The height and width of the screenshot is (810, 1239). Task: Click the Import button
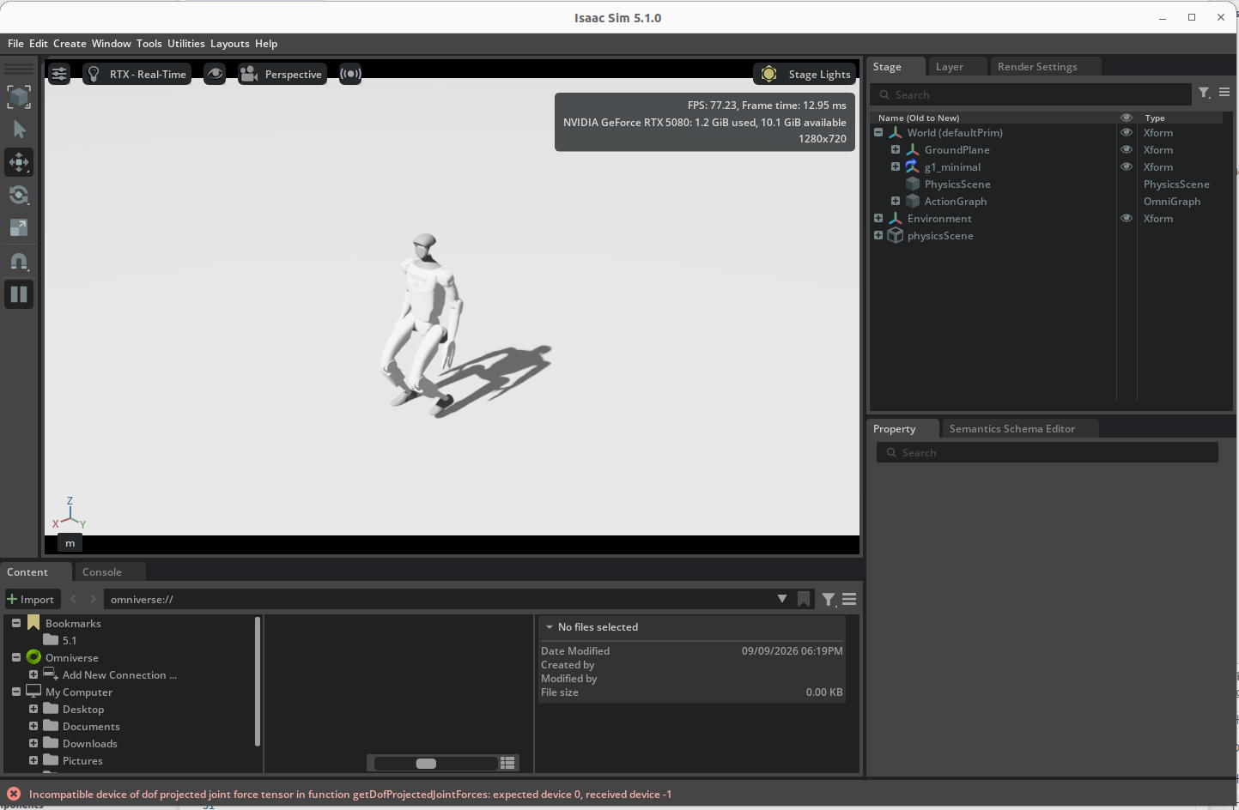[x=31, y=600]
